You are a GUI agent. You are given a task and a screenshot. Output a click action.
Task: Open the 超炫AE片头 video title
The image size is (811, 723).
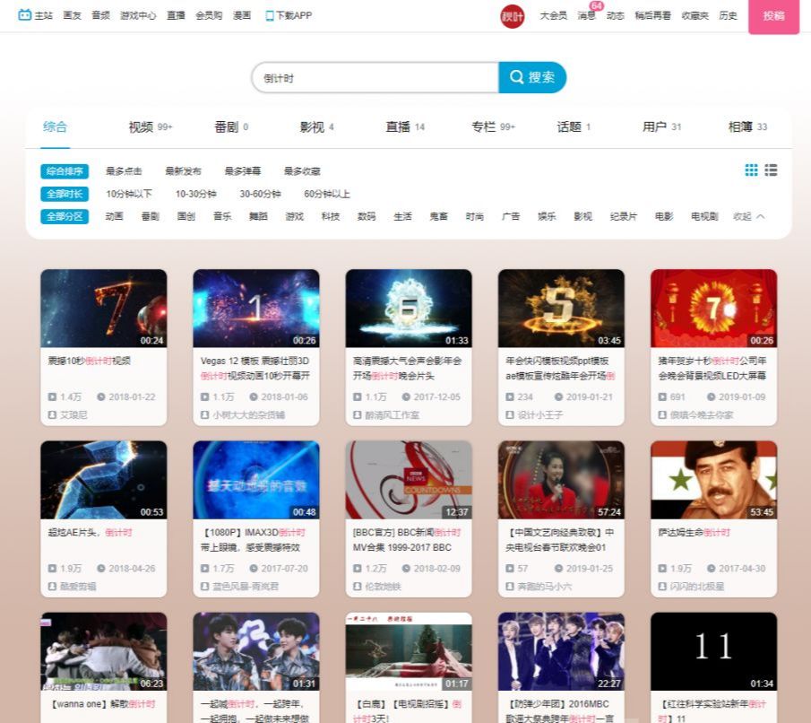pos(90,533)
